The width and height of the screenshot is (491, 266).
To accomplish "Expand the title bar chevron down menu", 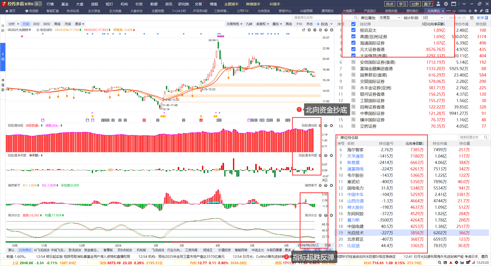I will pos(464,4).
